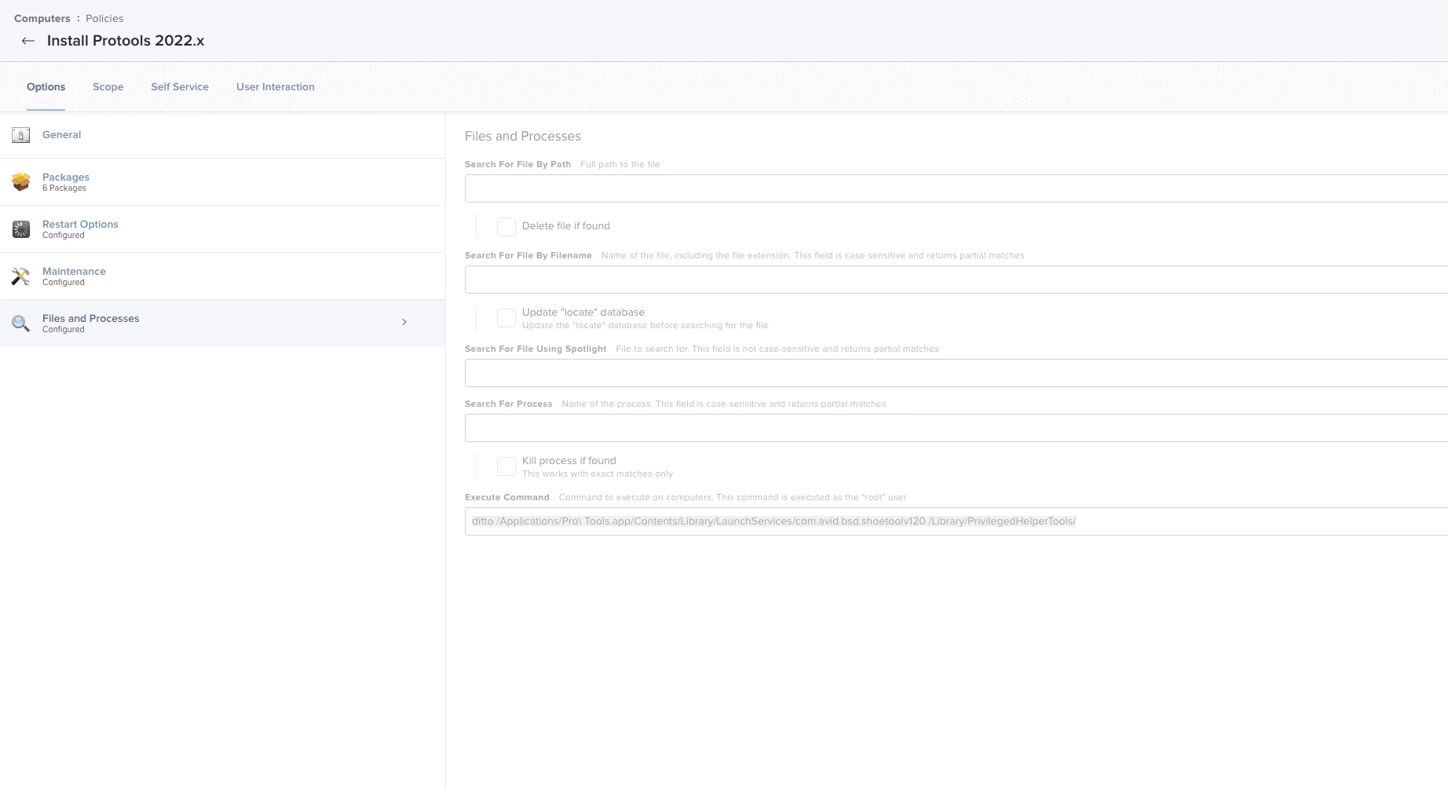This screenshot has height=790, width=1448.
Task: Switch to the Scope tab
Action: (x=108, y=87)
